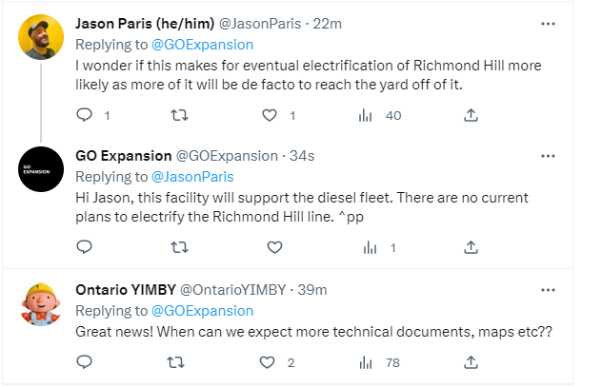Retweet GO Expansion's tweet
The width and height of the screenshot is (602, 387).
[x=178, y=247]
